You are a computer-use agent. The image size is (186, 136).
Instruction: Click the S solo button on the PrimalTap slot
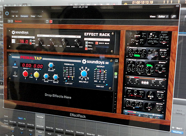pyautogui.click(x=116, y=77)
